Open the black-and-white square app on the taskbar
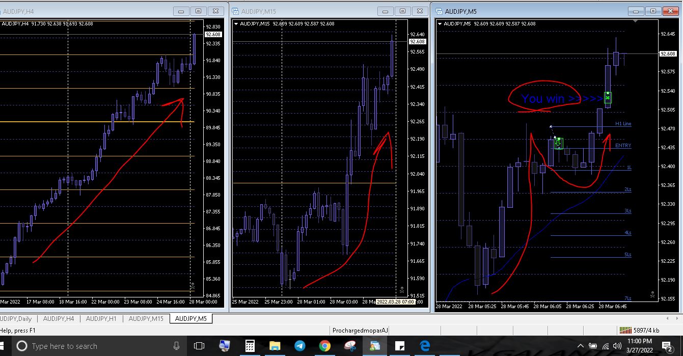 [x=399, y=346]
